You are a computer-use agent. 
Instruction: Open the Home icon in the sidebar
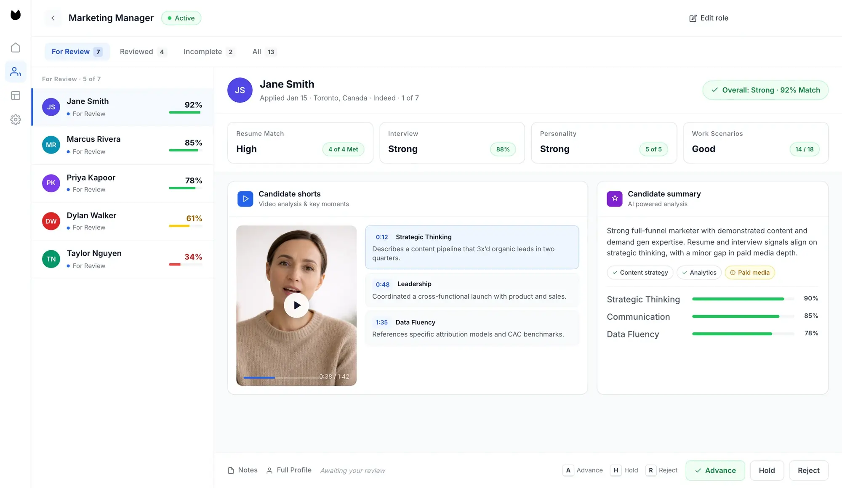pyautogui.click(x=16, y=48)
